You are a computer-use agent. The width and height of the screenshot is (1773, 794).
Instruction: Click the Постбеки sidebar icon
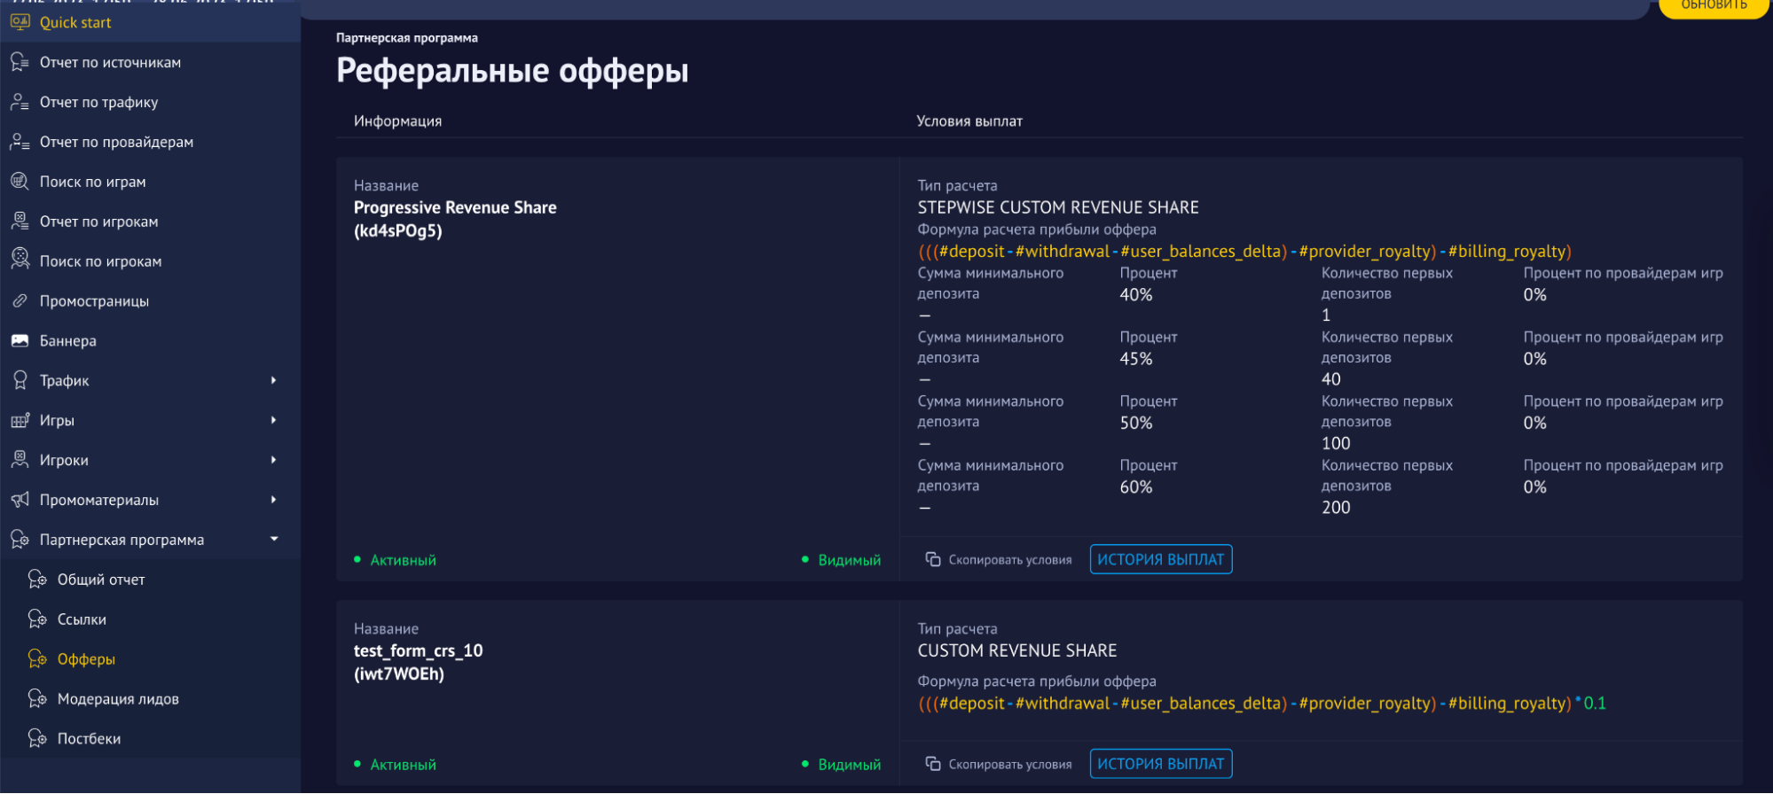coord(37,738)
